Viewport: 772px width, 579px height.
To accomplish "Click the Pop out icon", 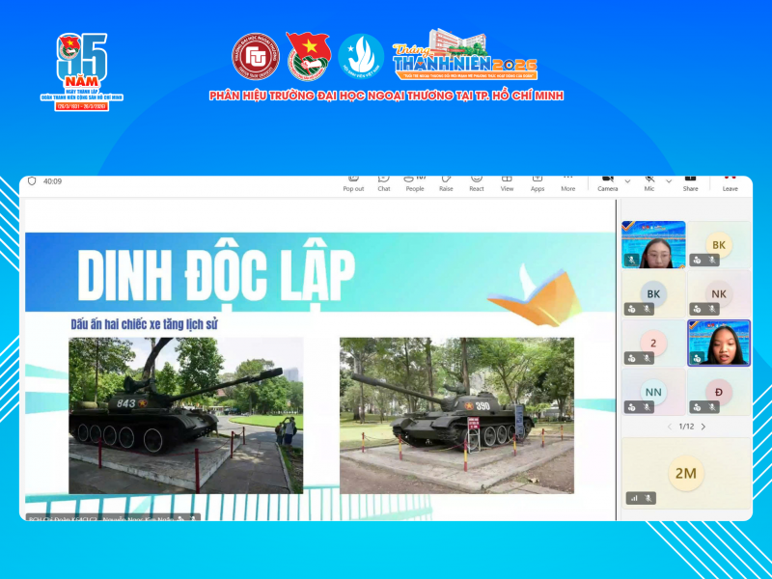I will coord(353,181).
